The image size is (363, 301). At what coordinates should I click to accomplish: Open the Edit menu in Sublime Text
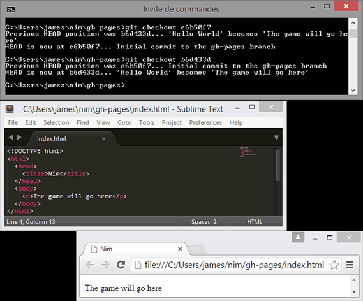click(31, 122)
